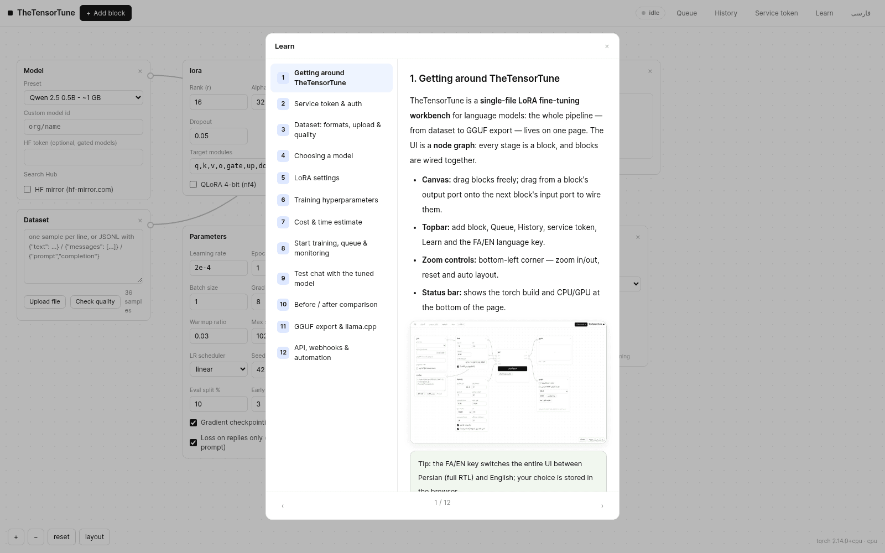Open the History menu
The image size is (885, 553).
(x=726, y=13)
